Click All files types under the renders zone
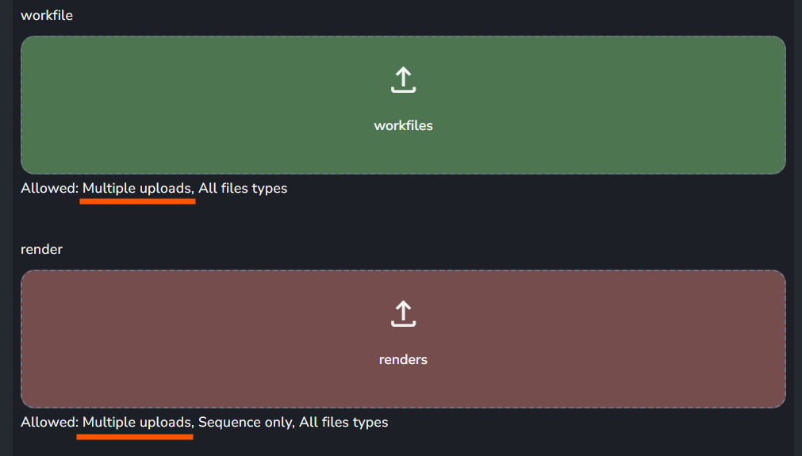Image resolution: width=802 pixels, height=456 pixels. pos(343,422)
